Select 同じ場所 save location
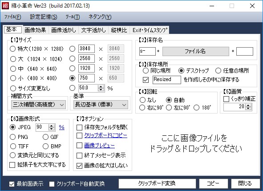The image size is (263, 191). pos(146,71)
